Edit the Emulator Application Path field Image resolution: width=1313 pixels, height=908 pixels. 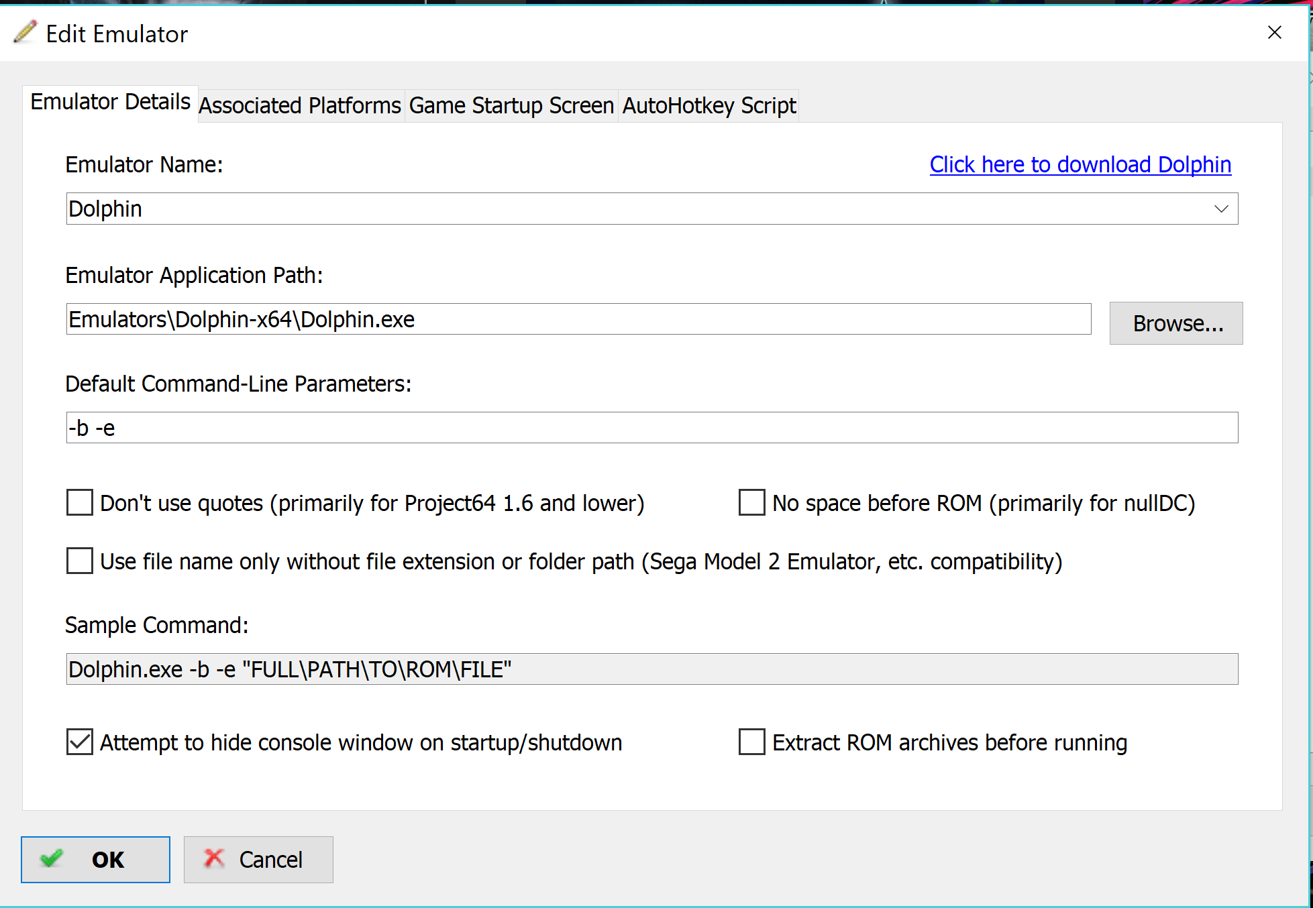click(578, 319)
